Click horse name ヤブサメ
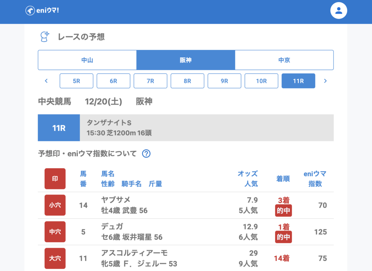 (116, 200)
